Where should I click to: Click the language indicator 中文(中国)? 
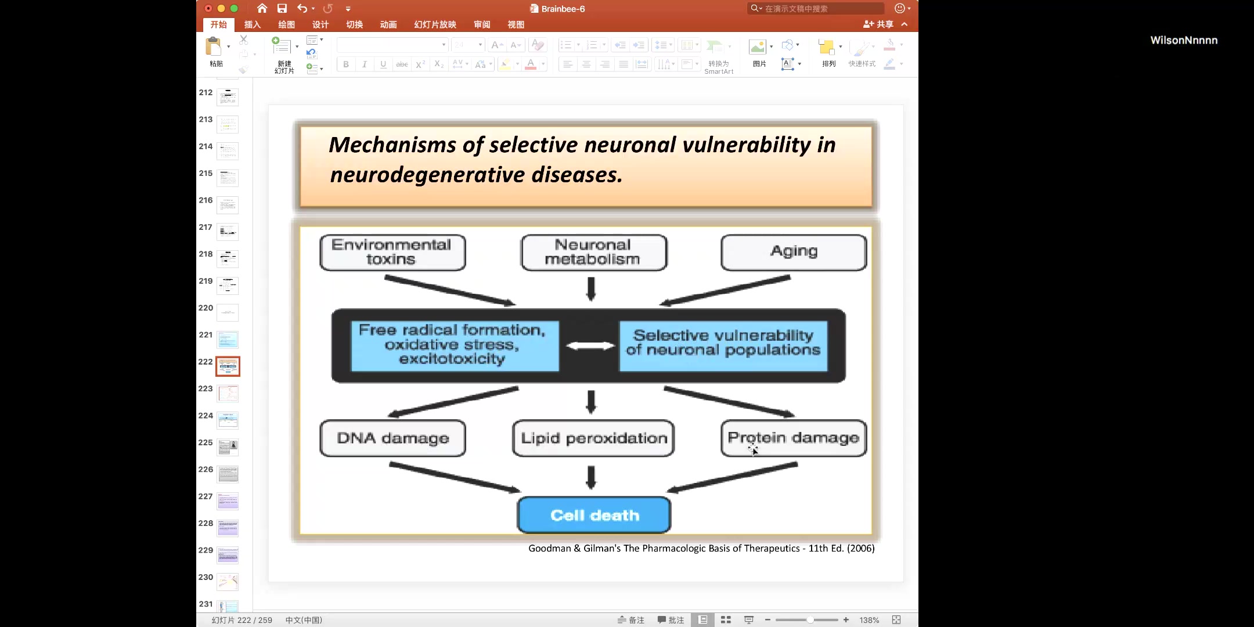point(304,620)
